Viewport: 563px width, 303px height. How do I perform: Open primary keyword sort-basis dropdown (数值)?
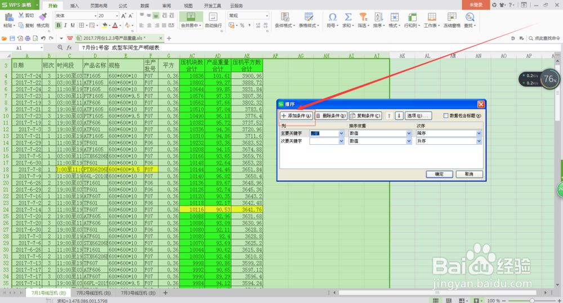tap(409, 133)
